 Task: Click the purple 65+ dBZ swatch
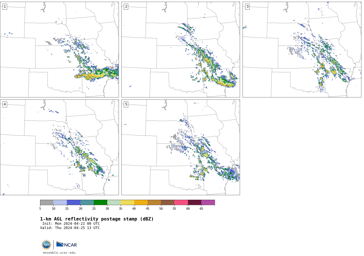(x=208, y=202)
